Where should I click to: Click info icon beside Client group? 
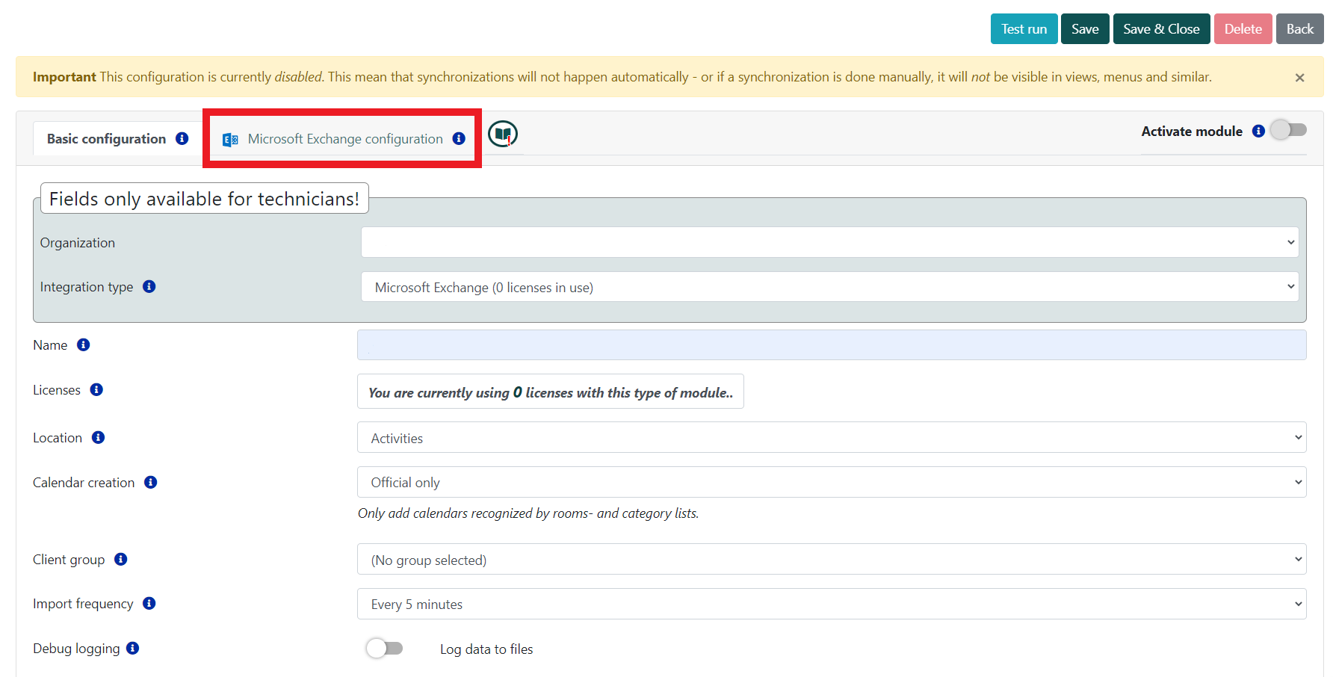click(120, 559)
